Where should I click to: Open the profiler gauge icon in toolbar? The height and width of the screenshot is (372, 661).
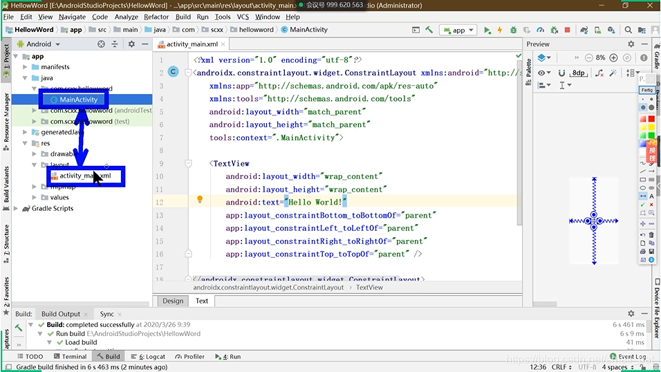click(x=541, y=30)
